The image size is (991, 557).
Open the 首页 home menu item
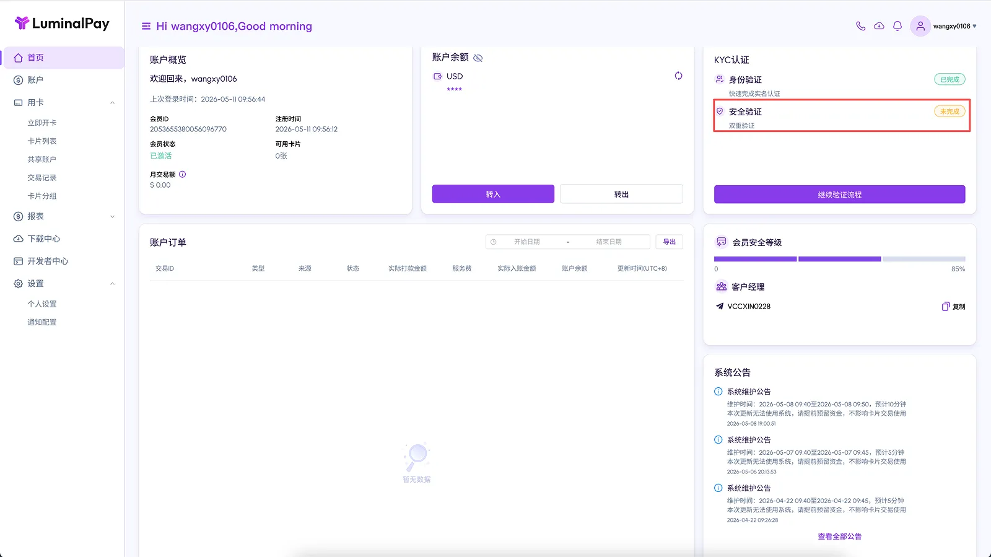[64, 58]
